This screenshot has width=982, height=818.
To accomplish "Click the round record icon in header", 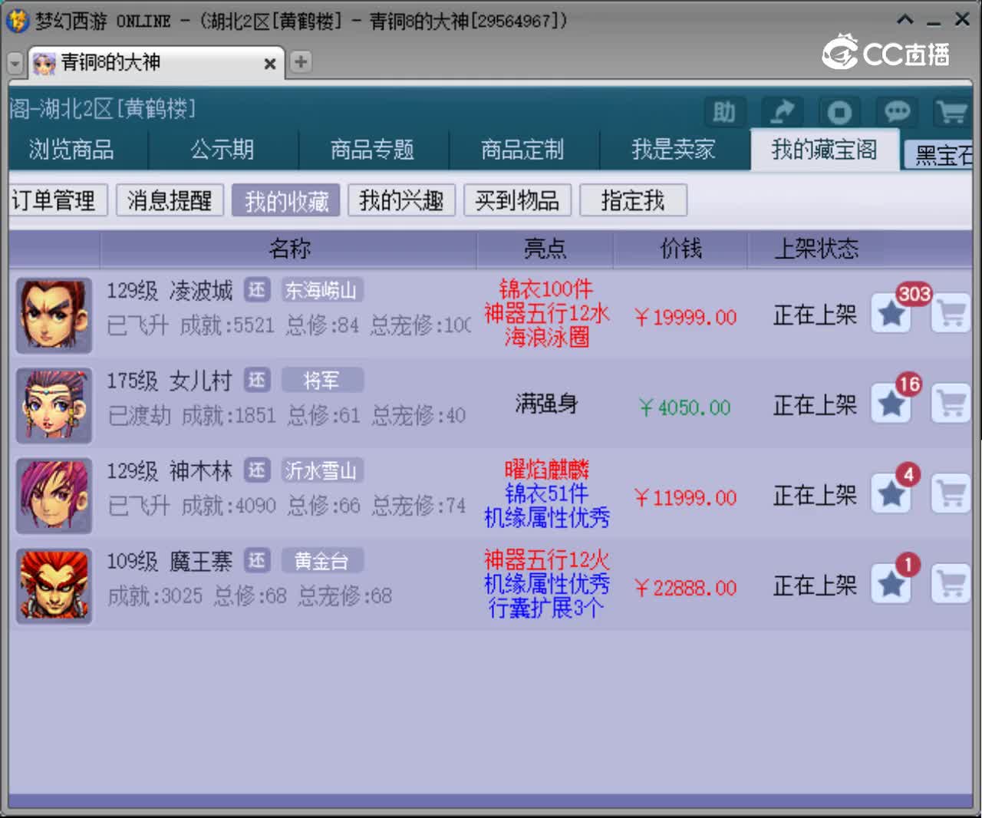I will 839,113.
